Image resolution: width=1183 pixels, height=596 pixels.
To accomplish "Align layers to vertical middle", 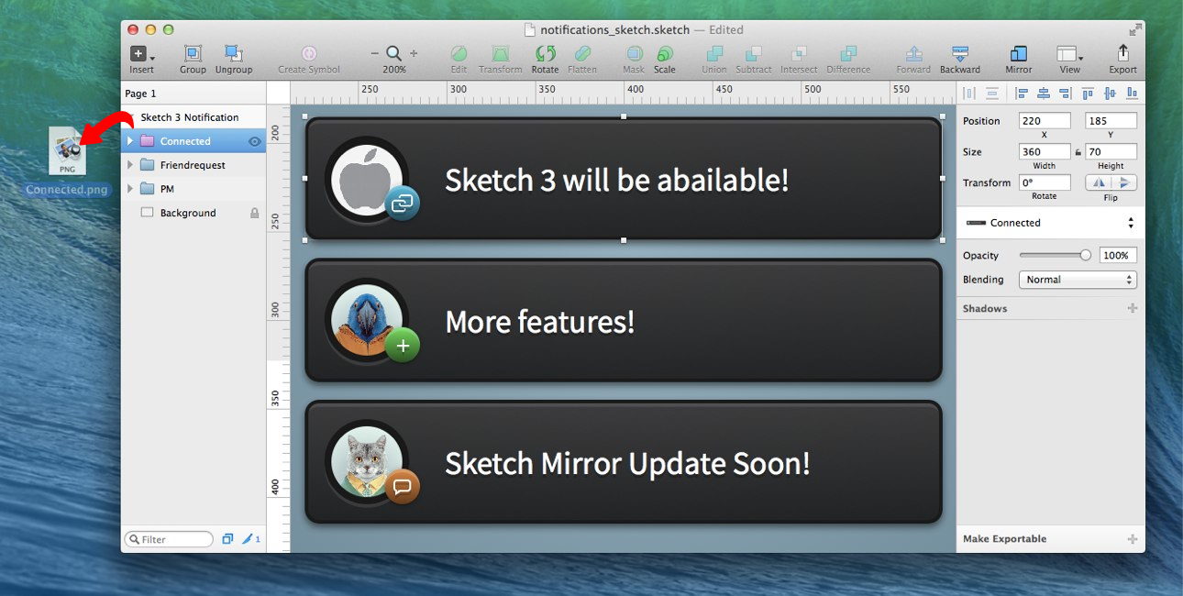I will [1110, 93].
